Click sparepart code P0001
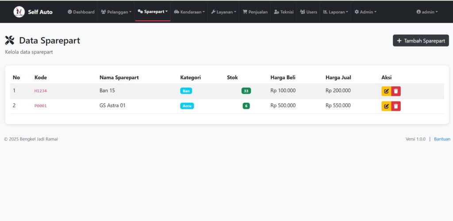Screen dimensions: 453x221 point(40,106)
